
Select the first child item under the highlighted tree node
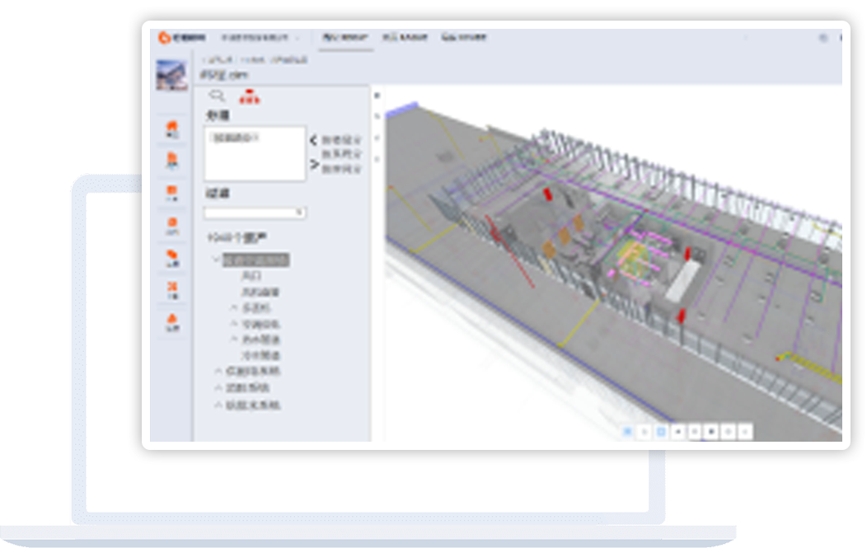click(251, 276)
